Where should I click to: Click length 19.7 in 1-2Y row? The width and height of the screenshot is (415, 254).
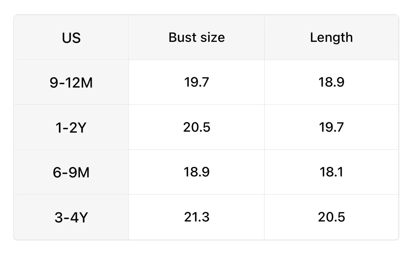pos(331,127)
